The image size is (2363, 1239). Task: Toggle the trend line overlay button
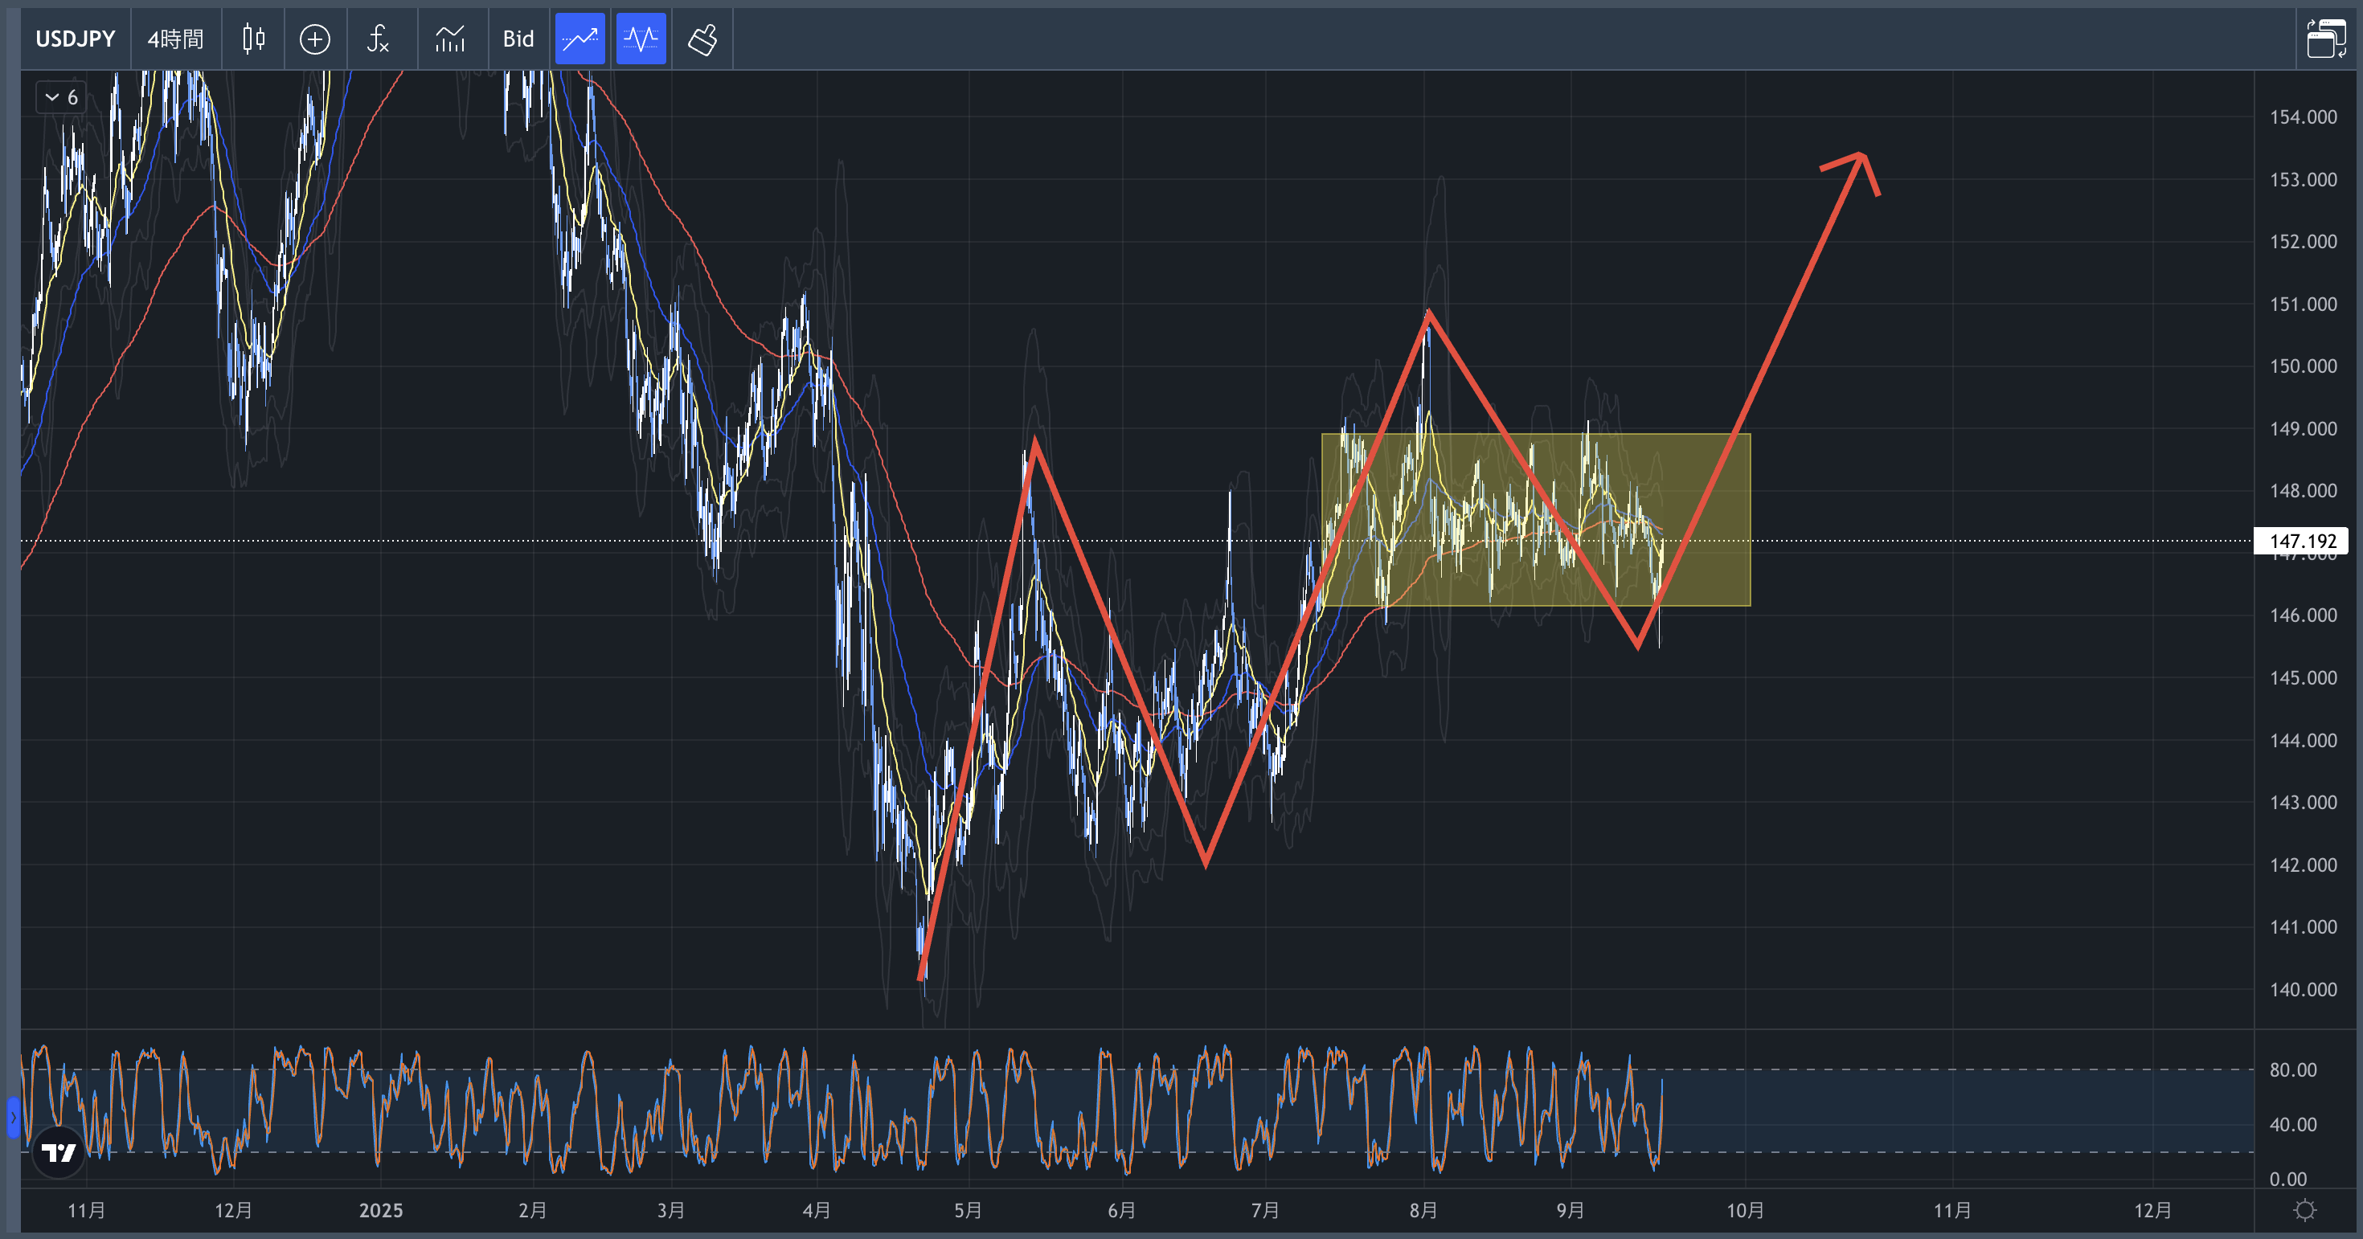pyautogui.click(x=579, y=39)
